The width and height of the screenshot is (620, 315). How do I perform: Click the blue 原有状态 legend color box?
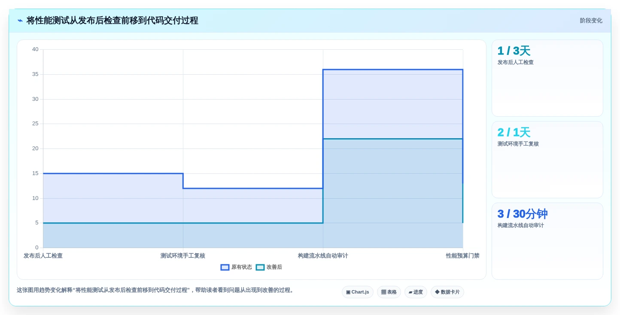click(225, 267)
